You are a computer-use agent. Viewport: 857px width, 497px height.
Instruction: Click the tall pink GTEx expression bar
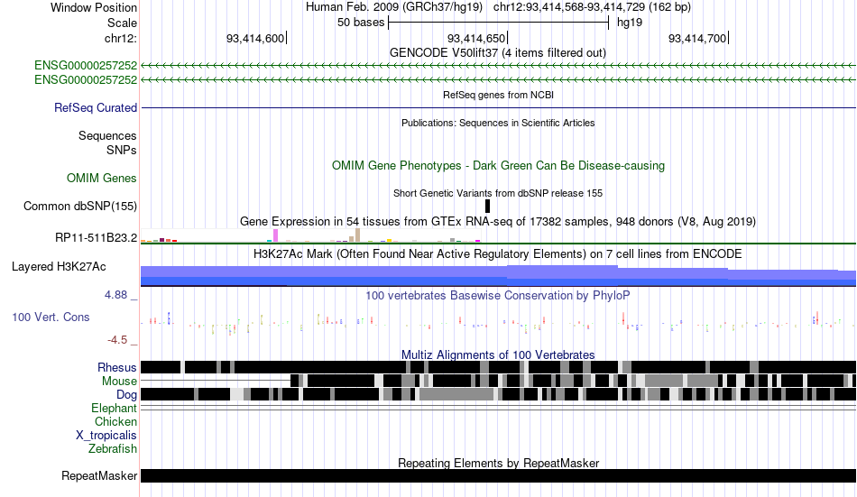pyautogui.click(x=275, y=235)
